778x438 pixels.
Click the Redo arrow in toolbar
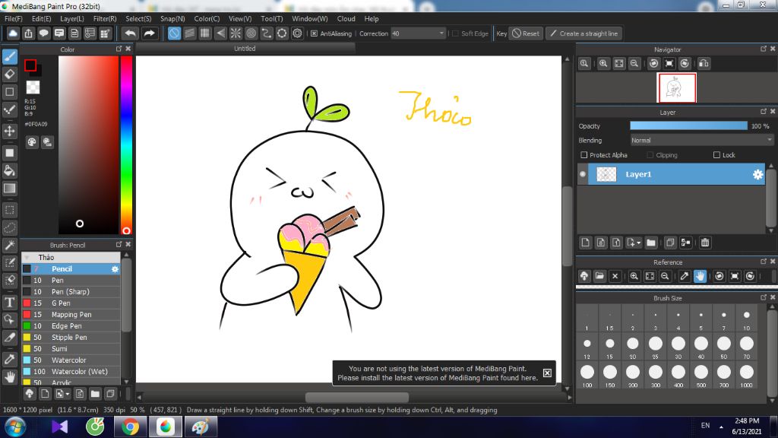click(x=149, y=33)
